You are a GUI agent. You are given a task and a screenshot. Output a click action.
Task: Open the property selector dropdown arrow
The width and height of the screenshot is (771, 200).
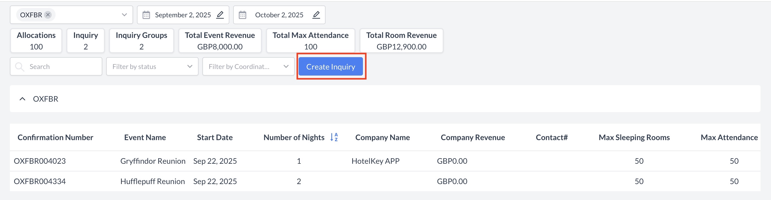pyautogui.click(x=124, y=15)
